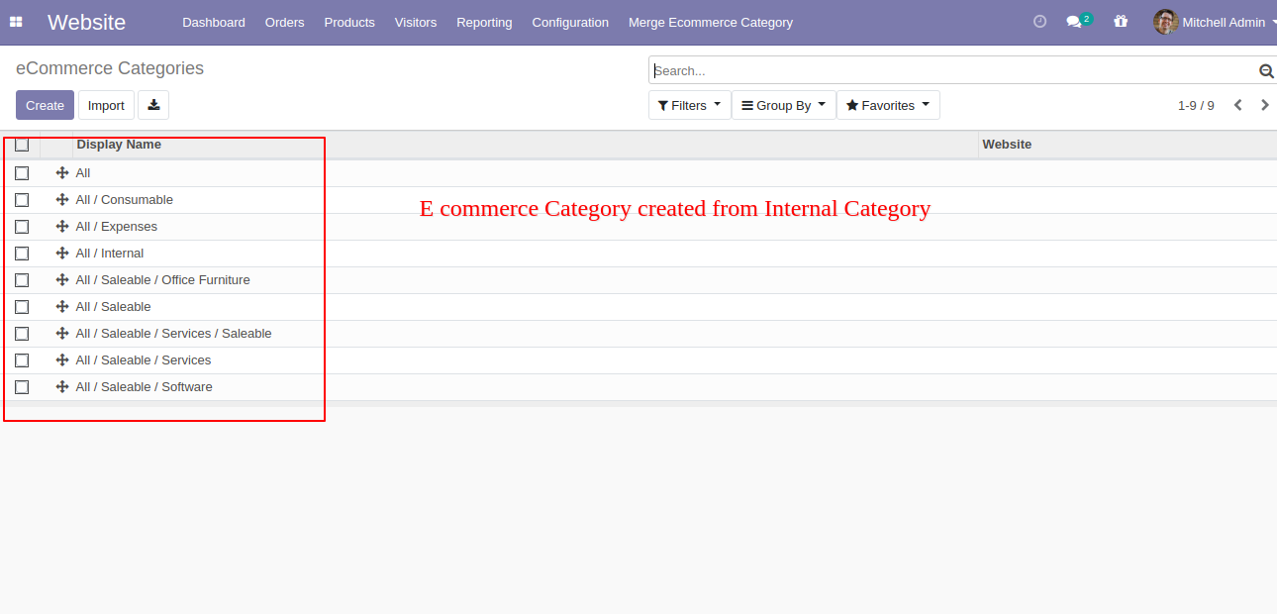Tick the select-all header checkbox
Screen dimensions: 1277x614
tap(22, 145)
